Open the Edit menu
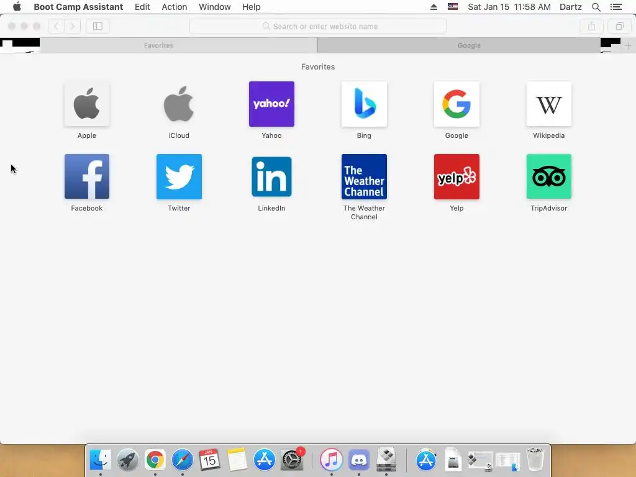 point(142,7)
